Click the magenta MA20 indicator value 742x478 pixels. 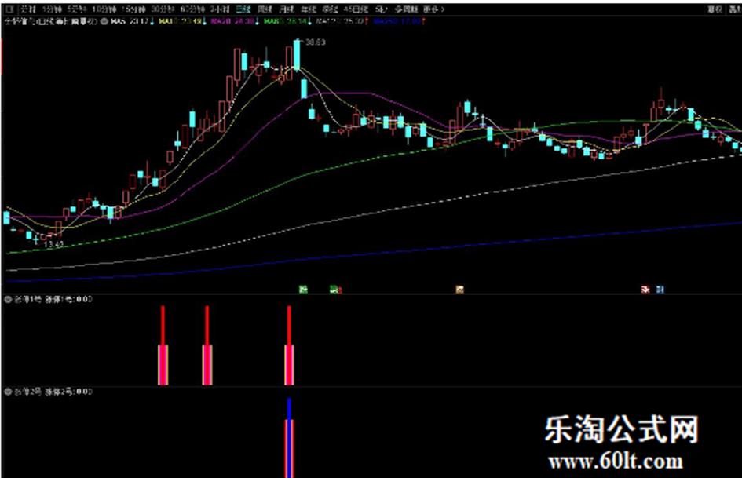click(235, 21)
